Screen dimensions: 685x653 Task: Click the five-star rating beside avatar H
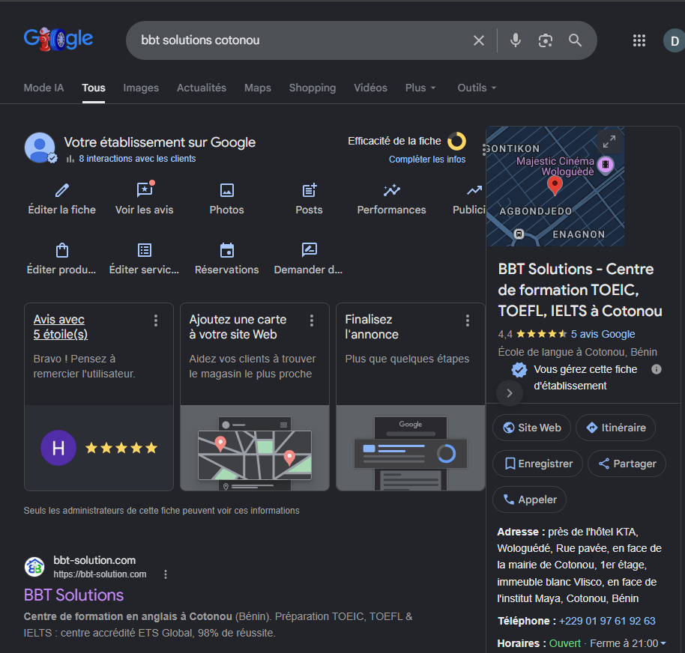click(x=121, y=448)
